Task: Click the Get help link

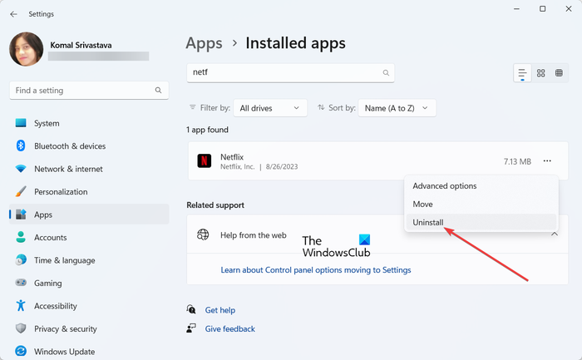Action: [219, 310]
